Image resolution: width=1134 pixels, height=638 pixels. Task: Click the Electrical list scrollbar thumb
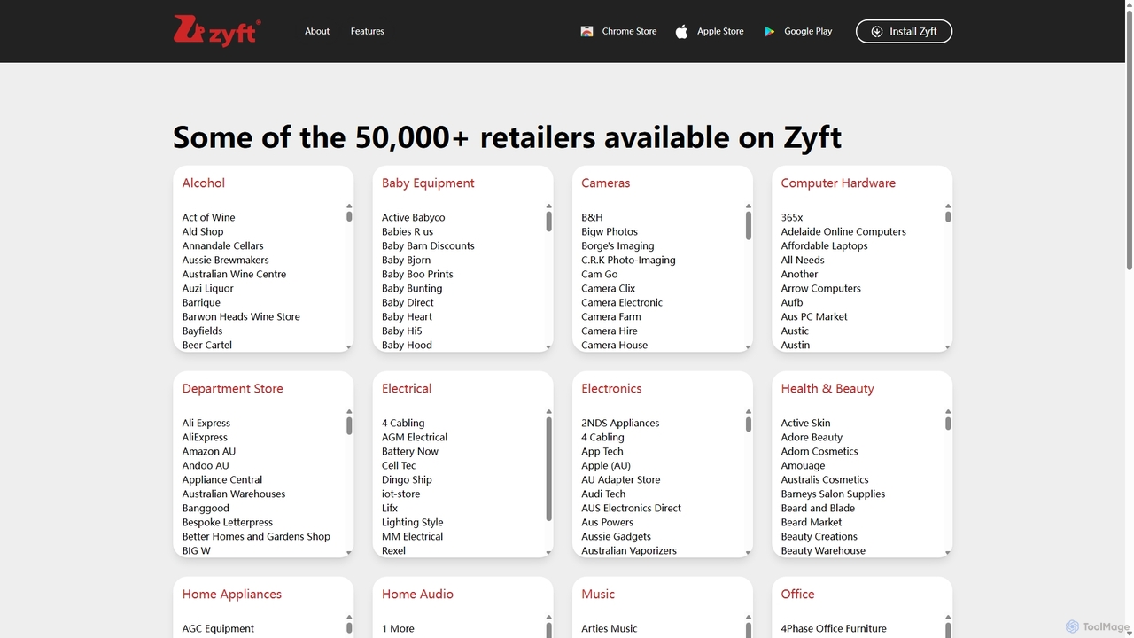[x=548, y=469]
